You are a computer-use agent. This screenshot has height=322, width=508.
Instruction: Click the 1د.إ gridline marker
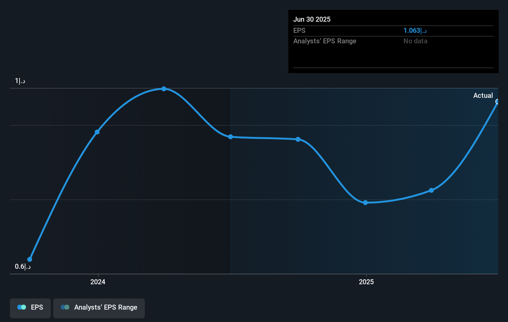(20, 80)
